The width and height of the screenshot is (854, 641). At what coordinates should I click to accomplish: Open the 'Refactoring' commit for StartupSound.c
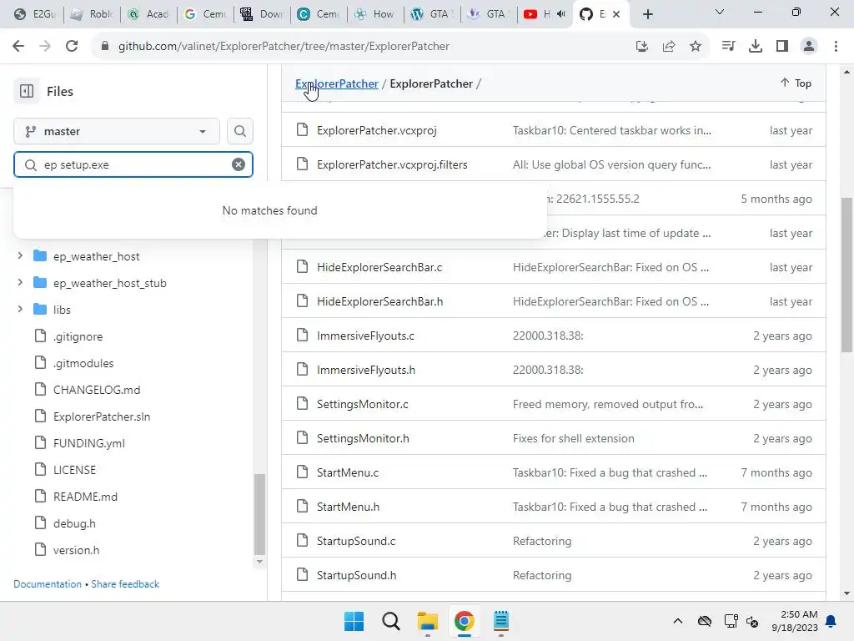[x=542, y=541]
